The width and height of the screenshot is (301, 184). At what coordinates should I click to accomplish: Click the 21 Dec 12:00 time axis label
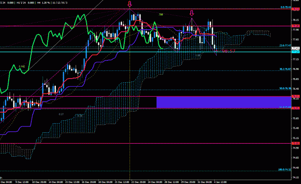point(122,182)
